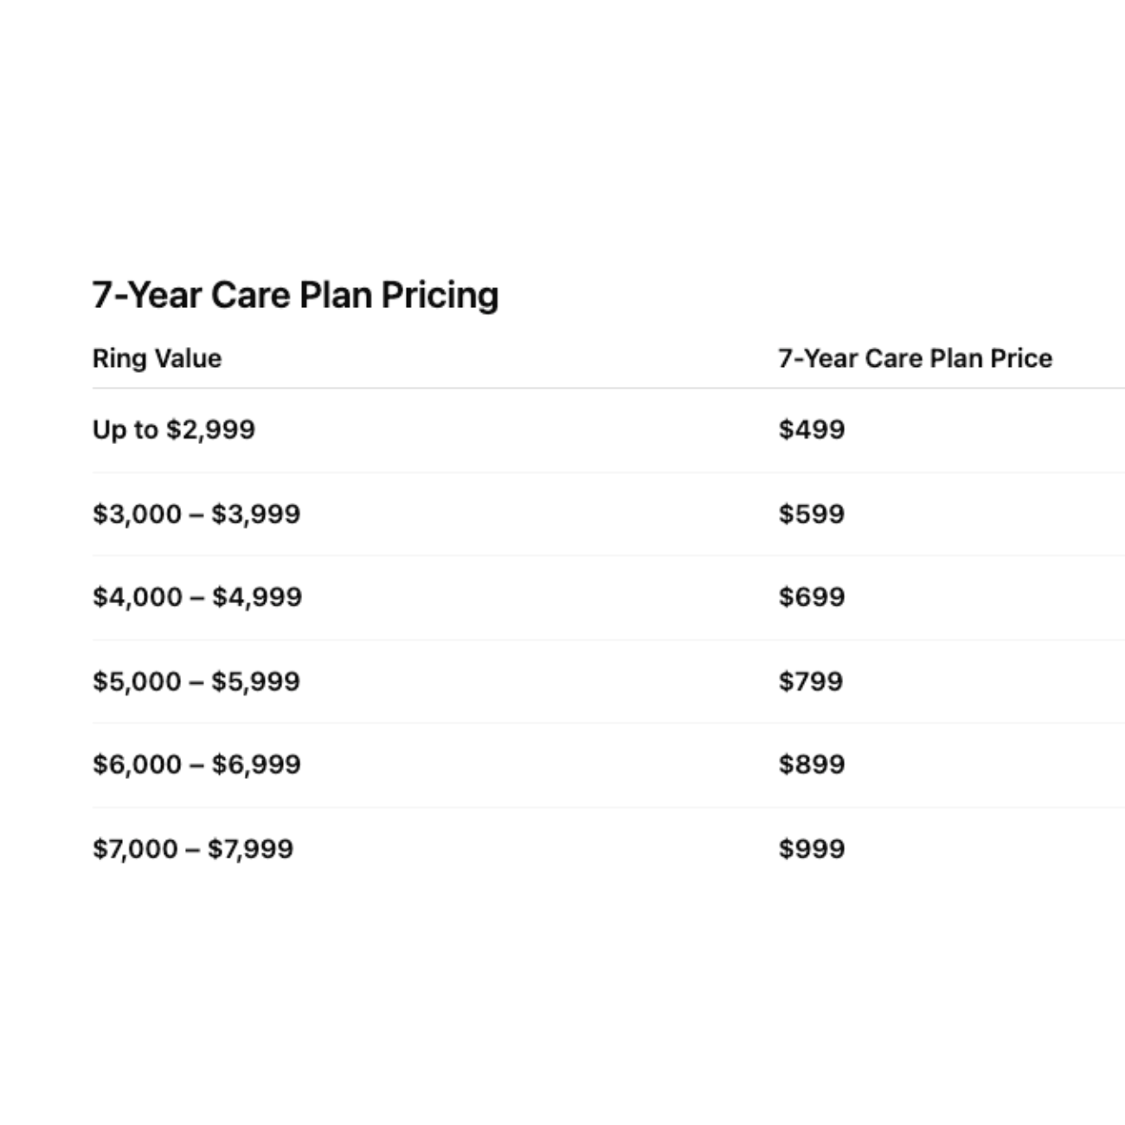The width and height of the screenshot is (1125, 1125).
Task: Click the $7,999 upper ring value
Action: (x=251, y=849)
